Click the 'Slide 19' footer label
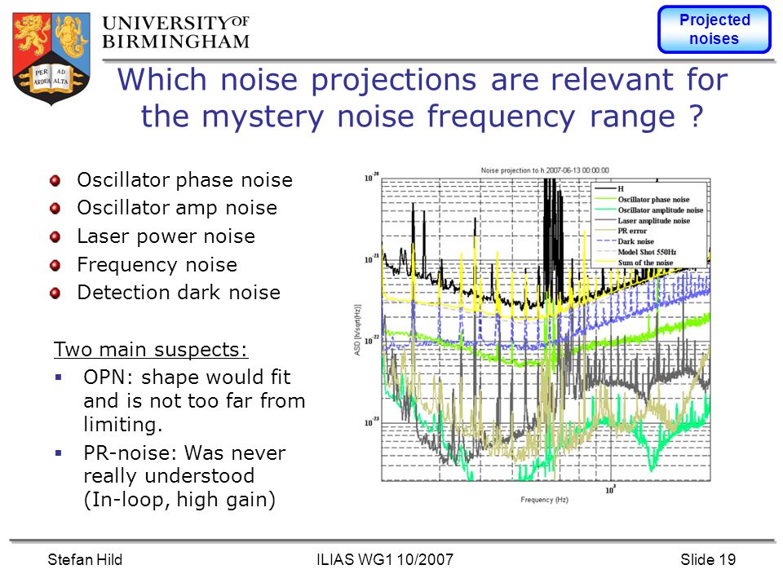This screenshot has height=587, width=783. click(x=708, y=559)
